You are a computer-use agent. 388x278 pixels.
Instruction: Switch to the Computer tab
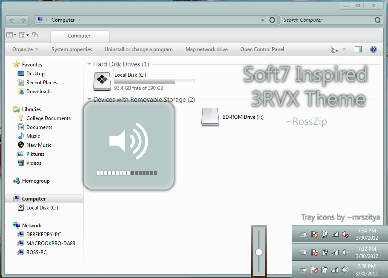point(80,36)
